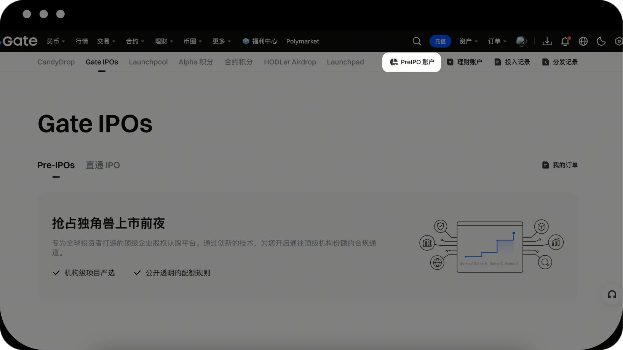Click the user avatar icon
The width and height of the screenshot is (623, 350).
coord(521,41)
